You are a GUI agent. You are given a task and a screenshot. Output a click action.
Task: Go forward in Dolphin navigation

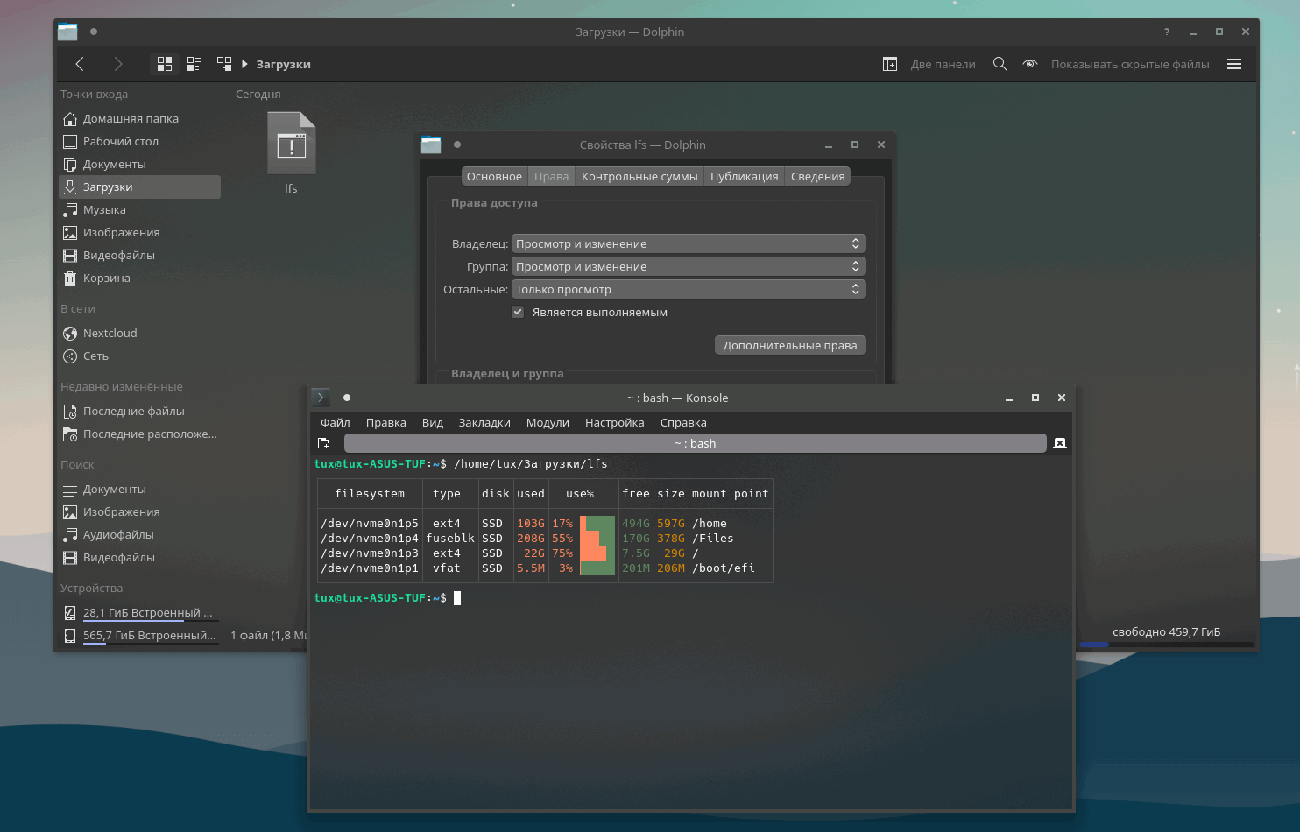point(118,64)
